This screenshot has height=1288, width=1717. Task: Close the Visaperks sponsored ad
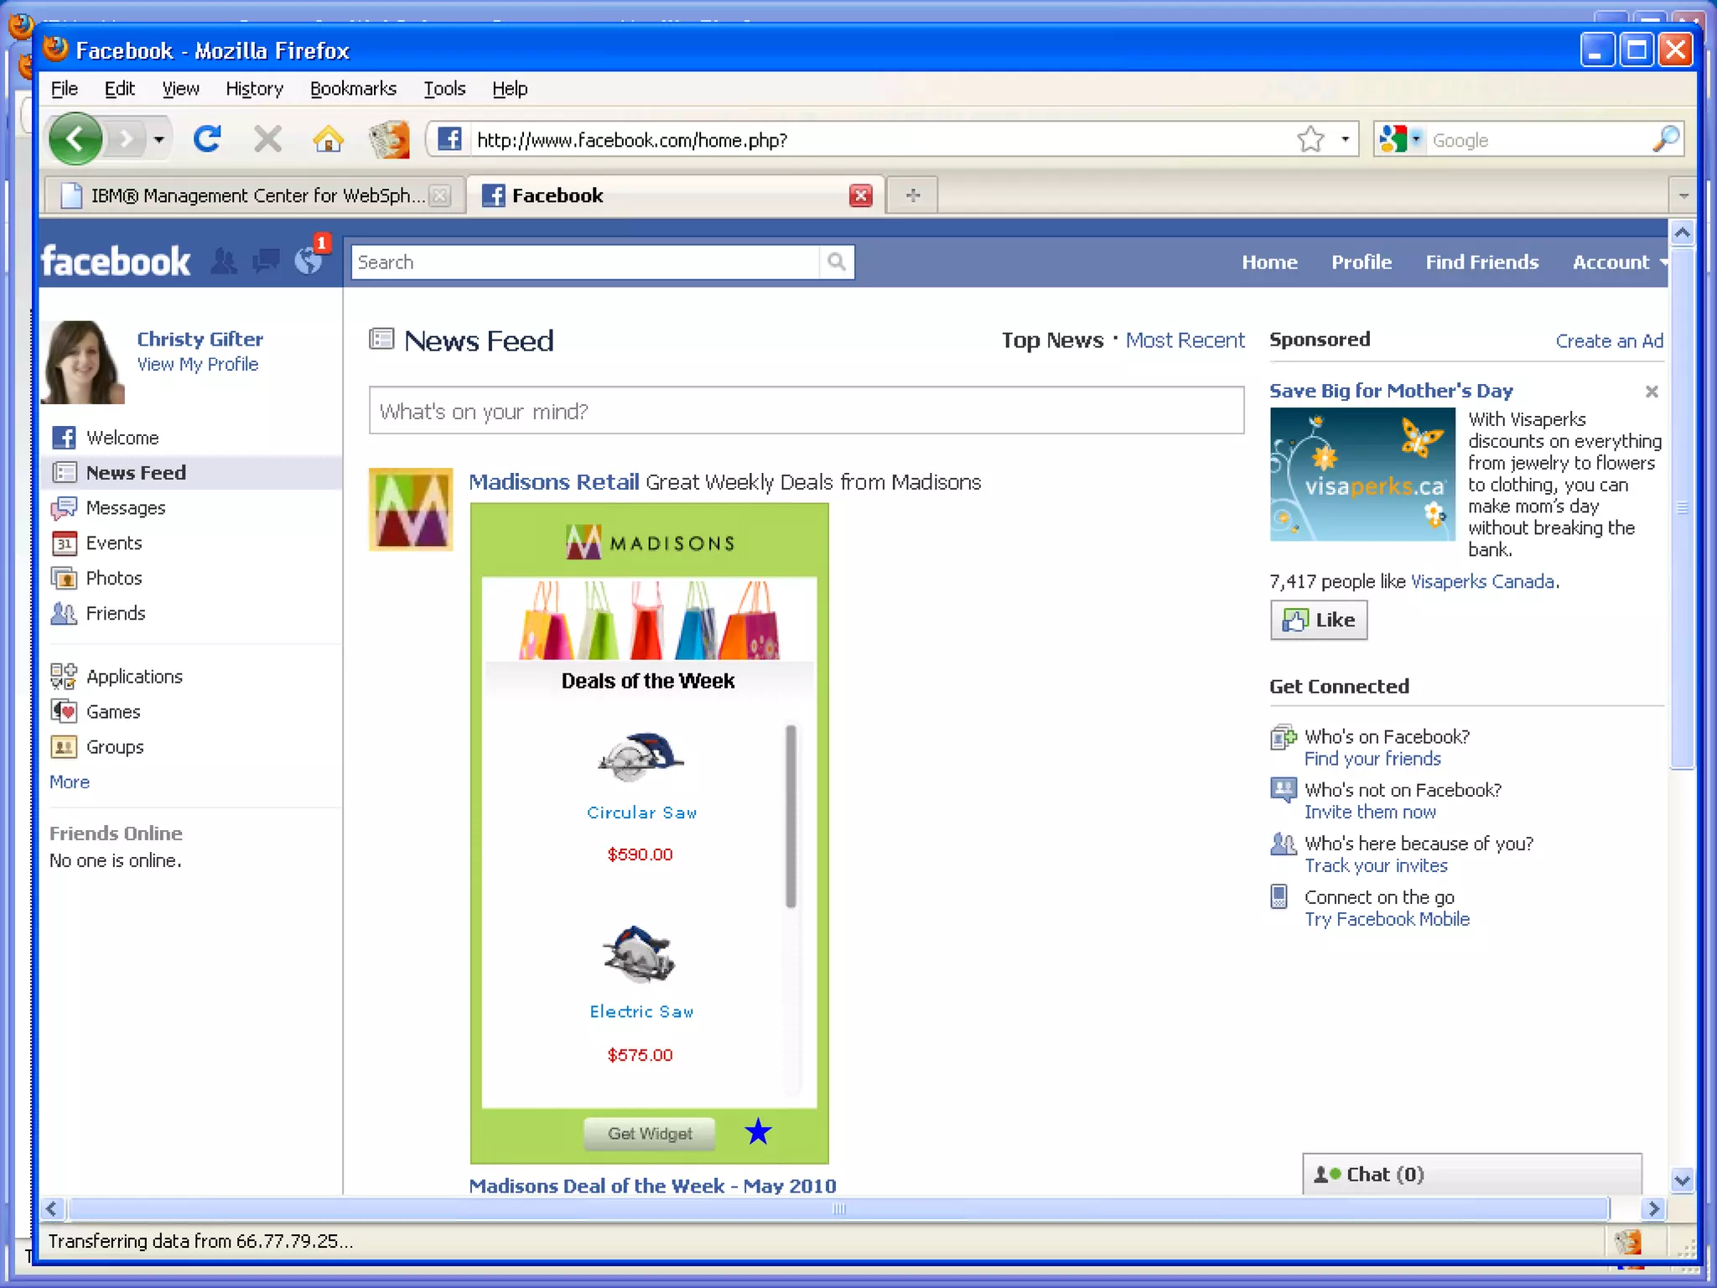tap(1652, 392)
